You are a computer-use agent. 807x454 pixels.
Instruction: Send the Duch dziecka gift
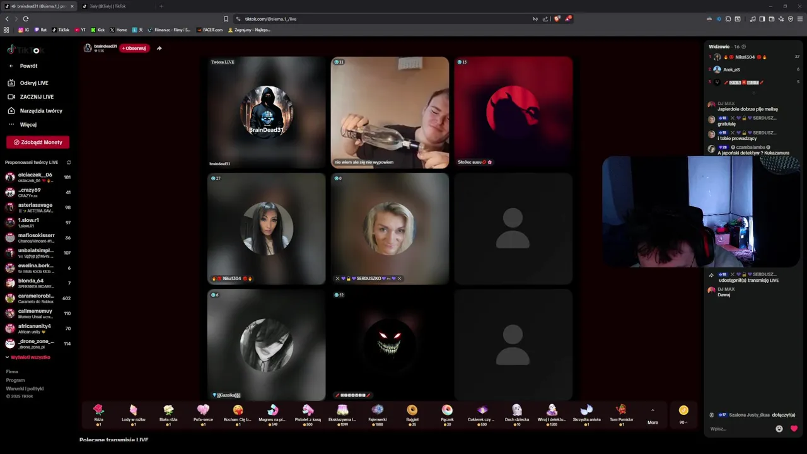pos(517,415)
